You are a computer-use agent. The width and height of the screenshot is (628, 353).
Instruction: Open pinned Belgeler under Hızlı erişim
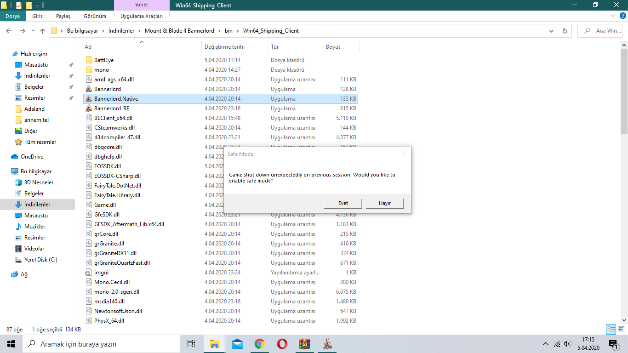[x=34, y=87]
